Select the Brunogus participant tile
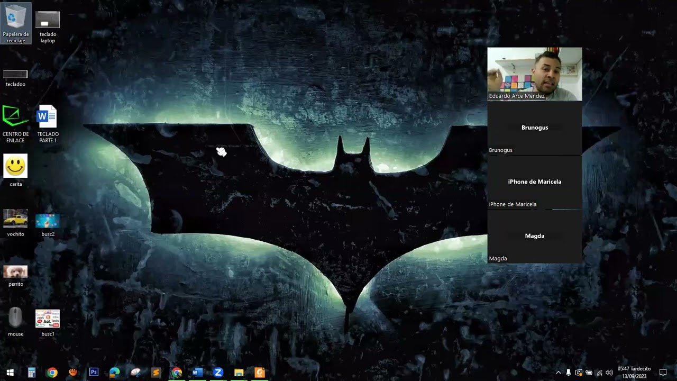This screenshot has height=381, width=677. tap(535, 128)
